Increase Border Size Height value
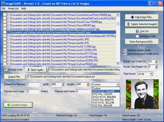This screenshot has width=164, height=122. tap(156, 66)
